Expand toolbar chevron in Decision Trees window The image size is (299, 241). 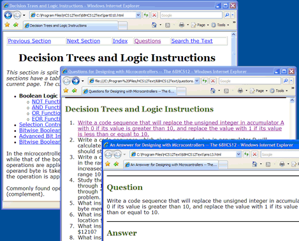(x=234, y=22)
